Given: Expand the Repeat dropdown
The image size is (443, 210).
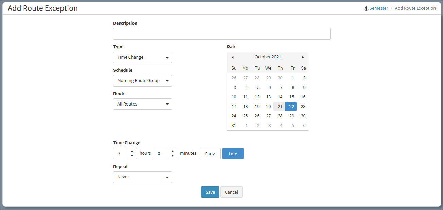Looking at the screenshot, I should click(142, 177).
